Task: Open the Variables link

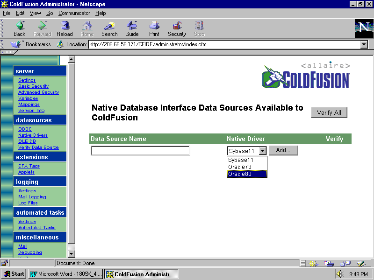Action: (x=28, y=98)
